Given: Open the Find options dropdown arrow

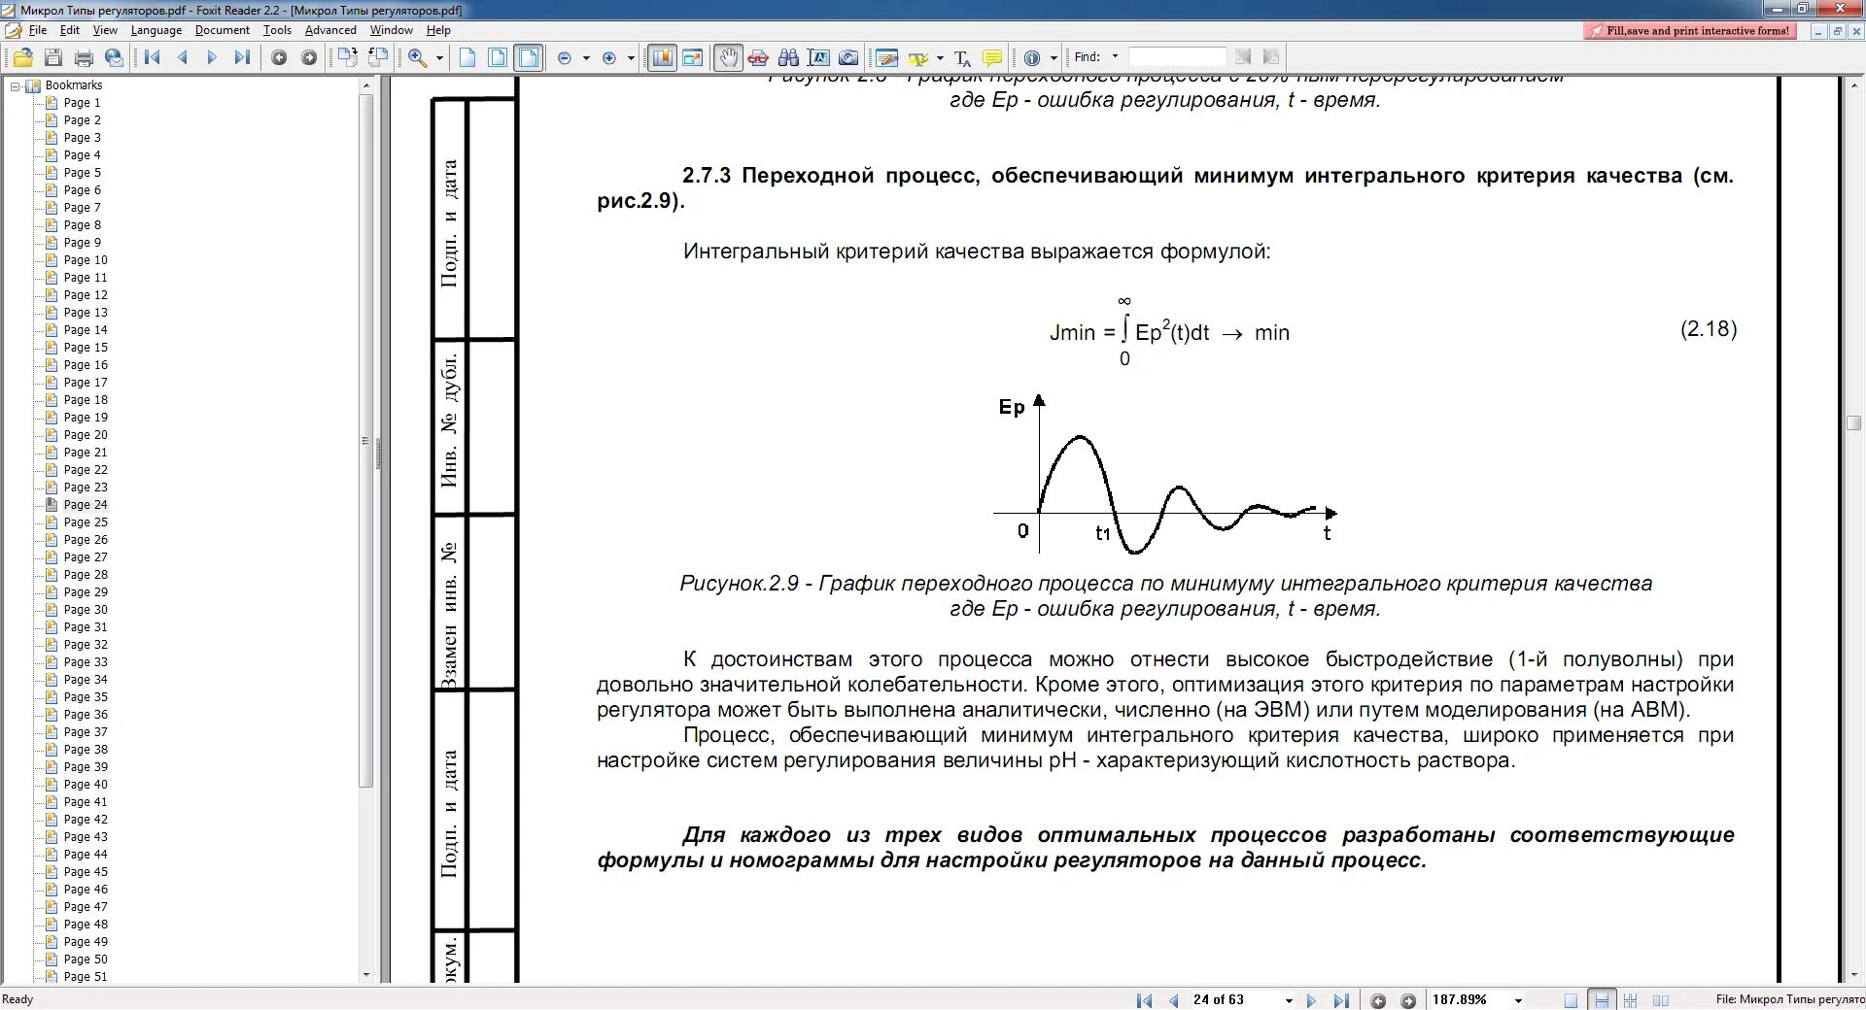Looking at the screenshot, I should (1115, 57).
